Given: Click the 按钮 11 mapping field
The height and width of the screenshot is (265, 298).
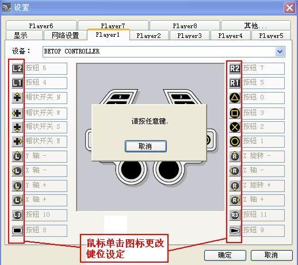Looking at the screenshot, I should click(263, 215).
